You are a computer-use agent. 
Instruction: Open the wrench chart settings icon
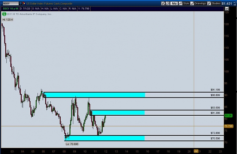(x=168, y=3)
